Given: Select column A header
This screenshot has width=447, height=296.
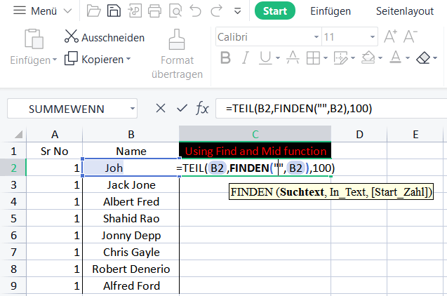Looking at the screenshot, I should coord(55,134).
